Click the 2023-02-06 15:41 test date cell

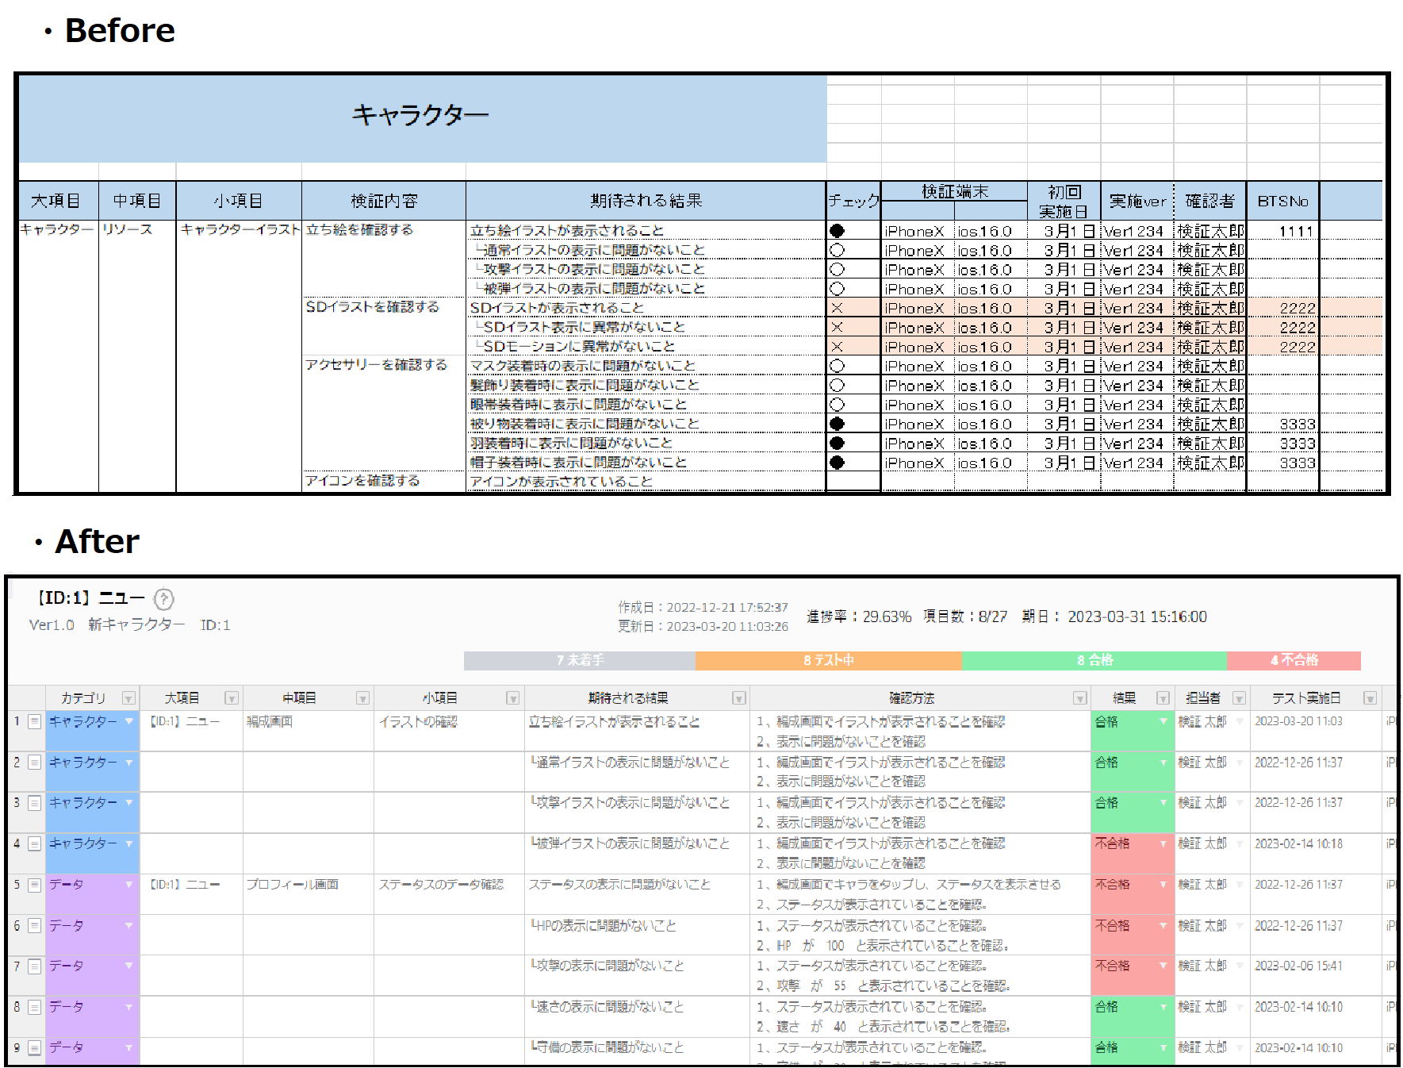point(1316,975)
